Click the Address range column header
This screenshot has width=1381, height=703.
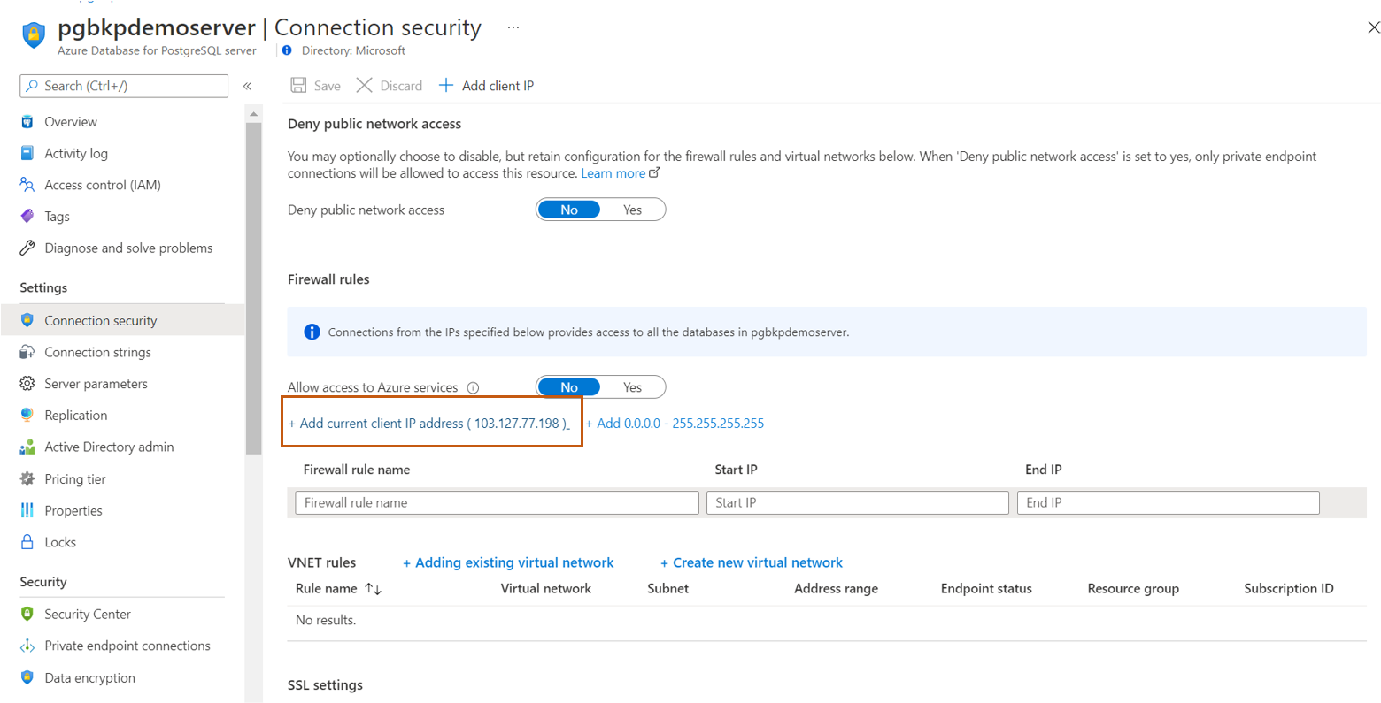coord(836,588)
